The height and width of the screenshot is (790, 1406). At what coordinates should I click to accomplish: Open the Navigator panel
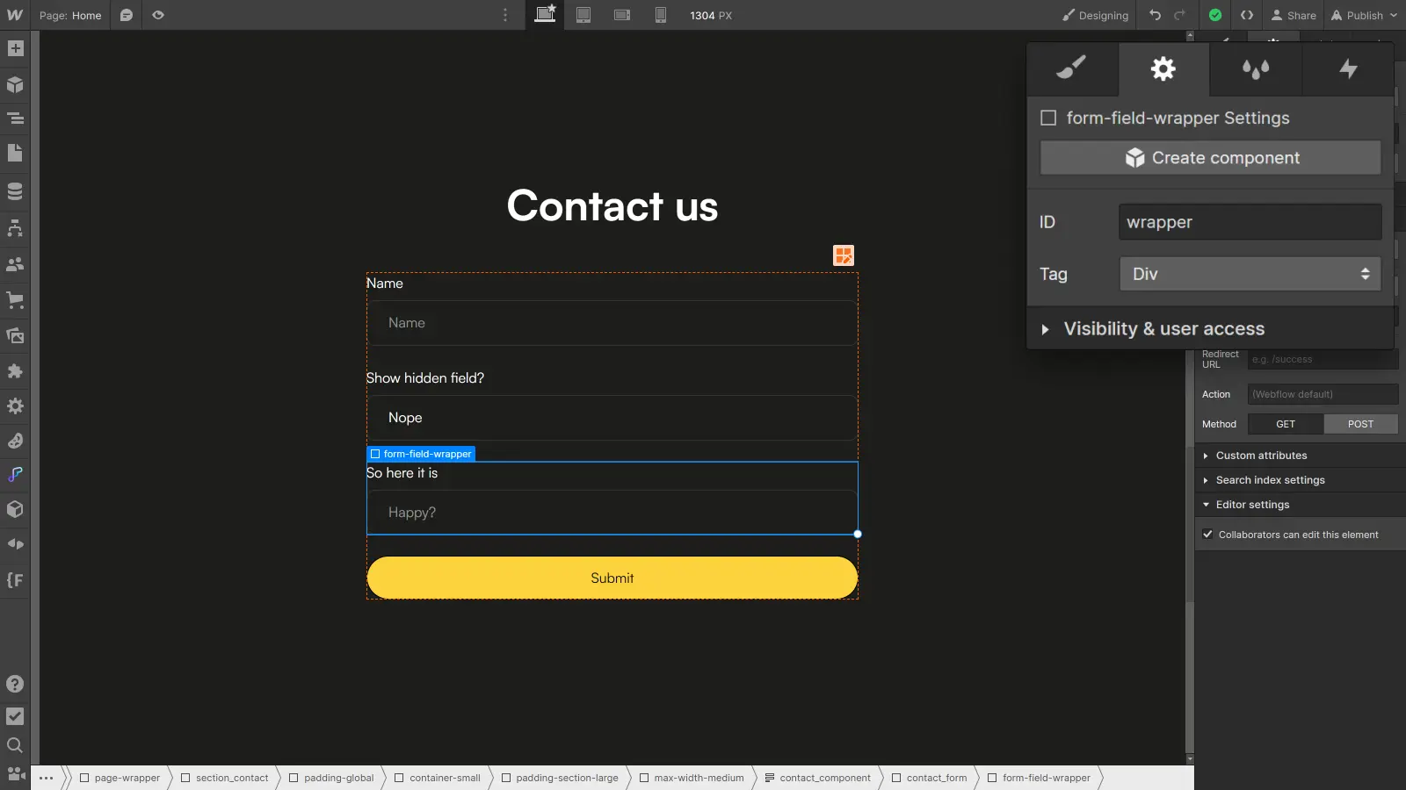(x=14, y=118)
